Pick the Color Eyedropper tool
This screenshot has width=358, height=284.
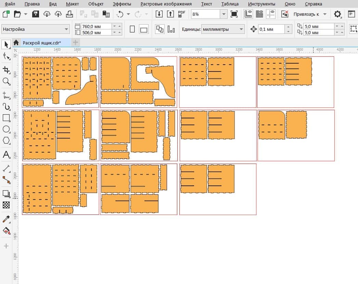point(6,219)
